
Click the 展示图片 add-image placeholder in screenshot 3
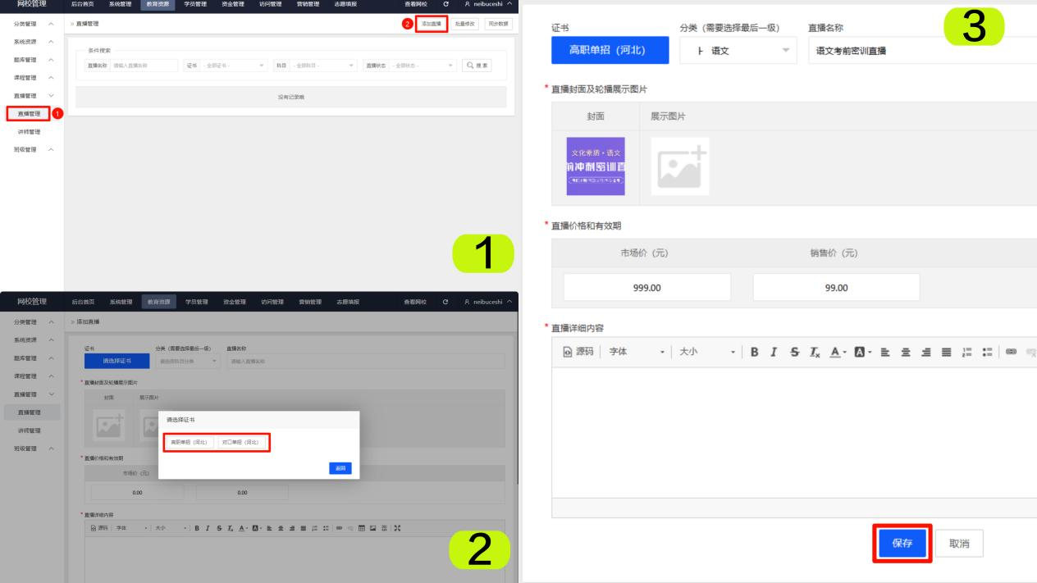(679, 166)
